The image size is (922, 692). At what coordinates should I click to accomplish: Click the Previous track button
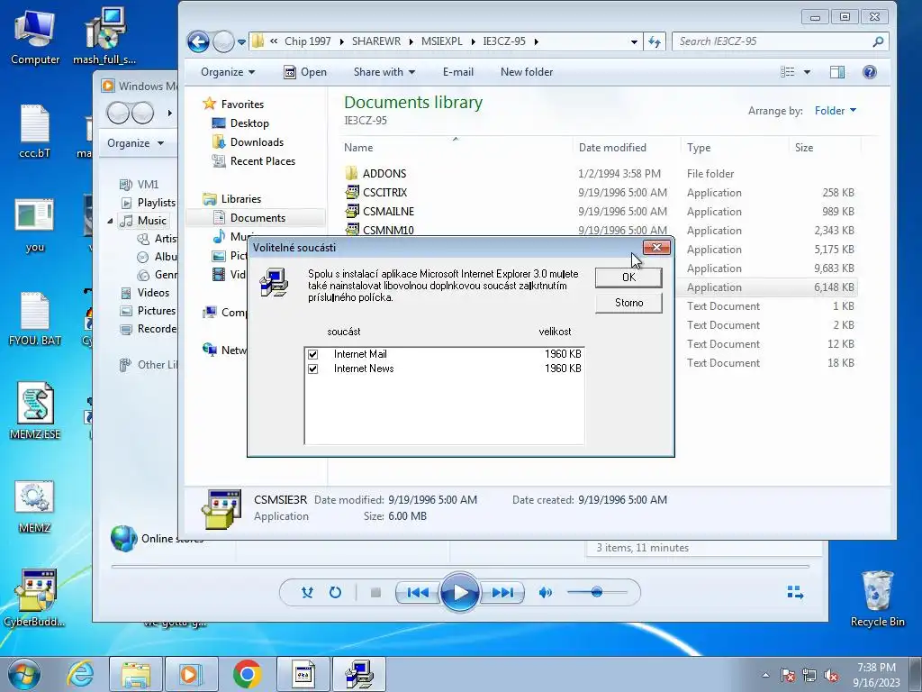[418, 593]
